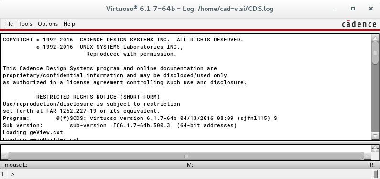The height and width of the screenshot is (179, 380).
Task: Click the grip handle beside mouse L:
Action: point(3,165)
